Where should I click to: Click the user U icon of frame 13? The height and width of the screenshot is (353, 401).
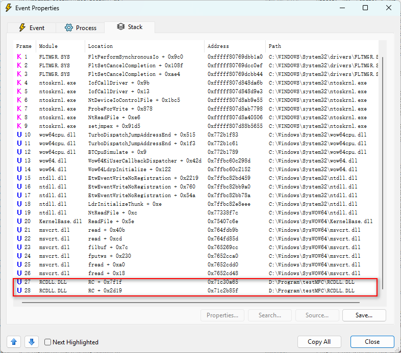(19, 160)
